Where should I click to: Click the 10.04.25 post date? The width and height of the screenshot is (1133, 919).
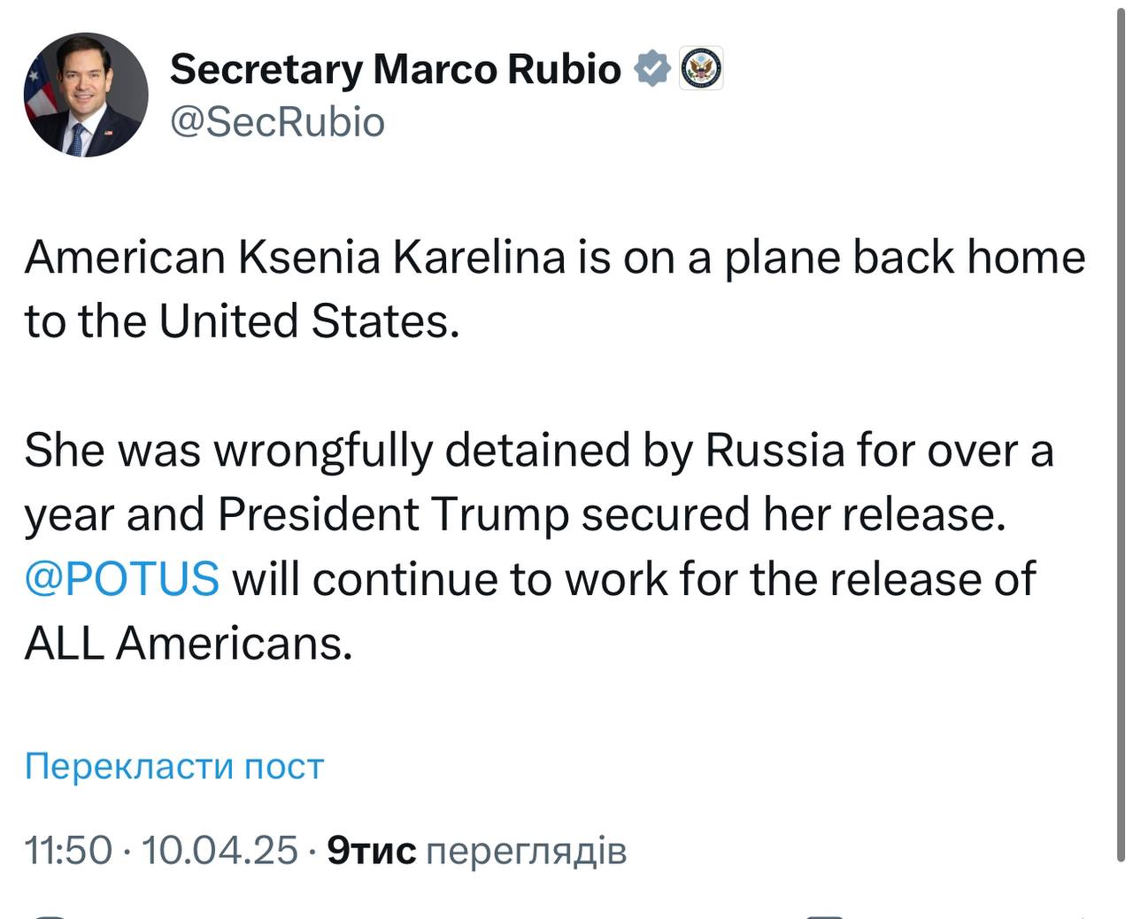click(x=220, y=851)
